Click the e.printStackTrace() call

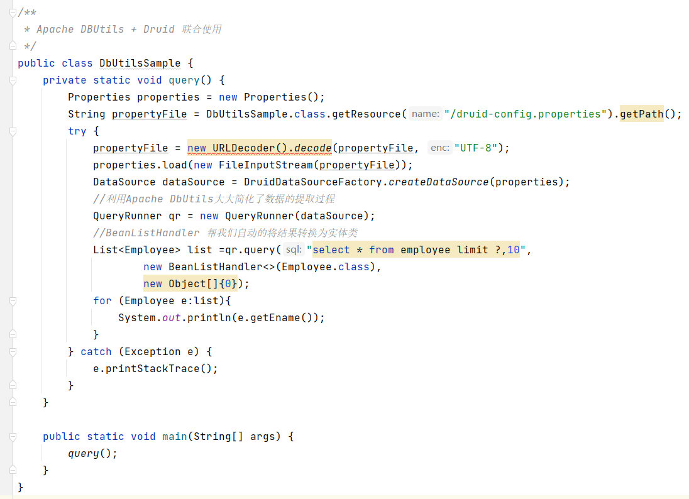pyautogui.click(x=155, y=369)
